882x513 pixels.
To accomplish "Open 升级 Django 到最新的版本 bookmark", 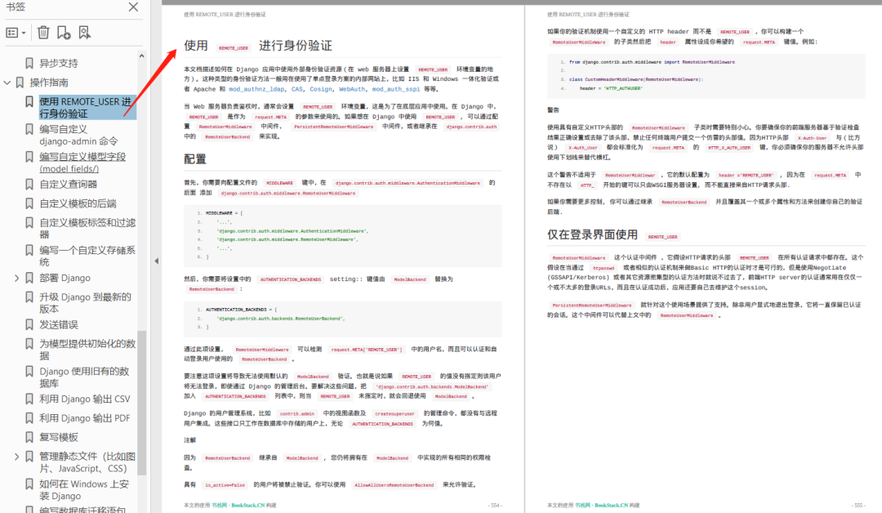I will click(85, 302).
